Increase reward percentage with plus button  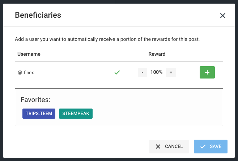point(171,72)
